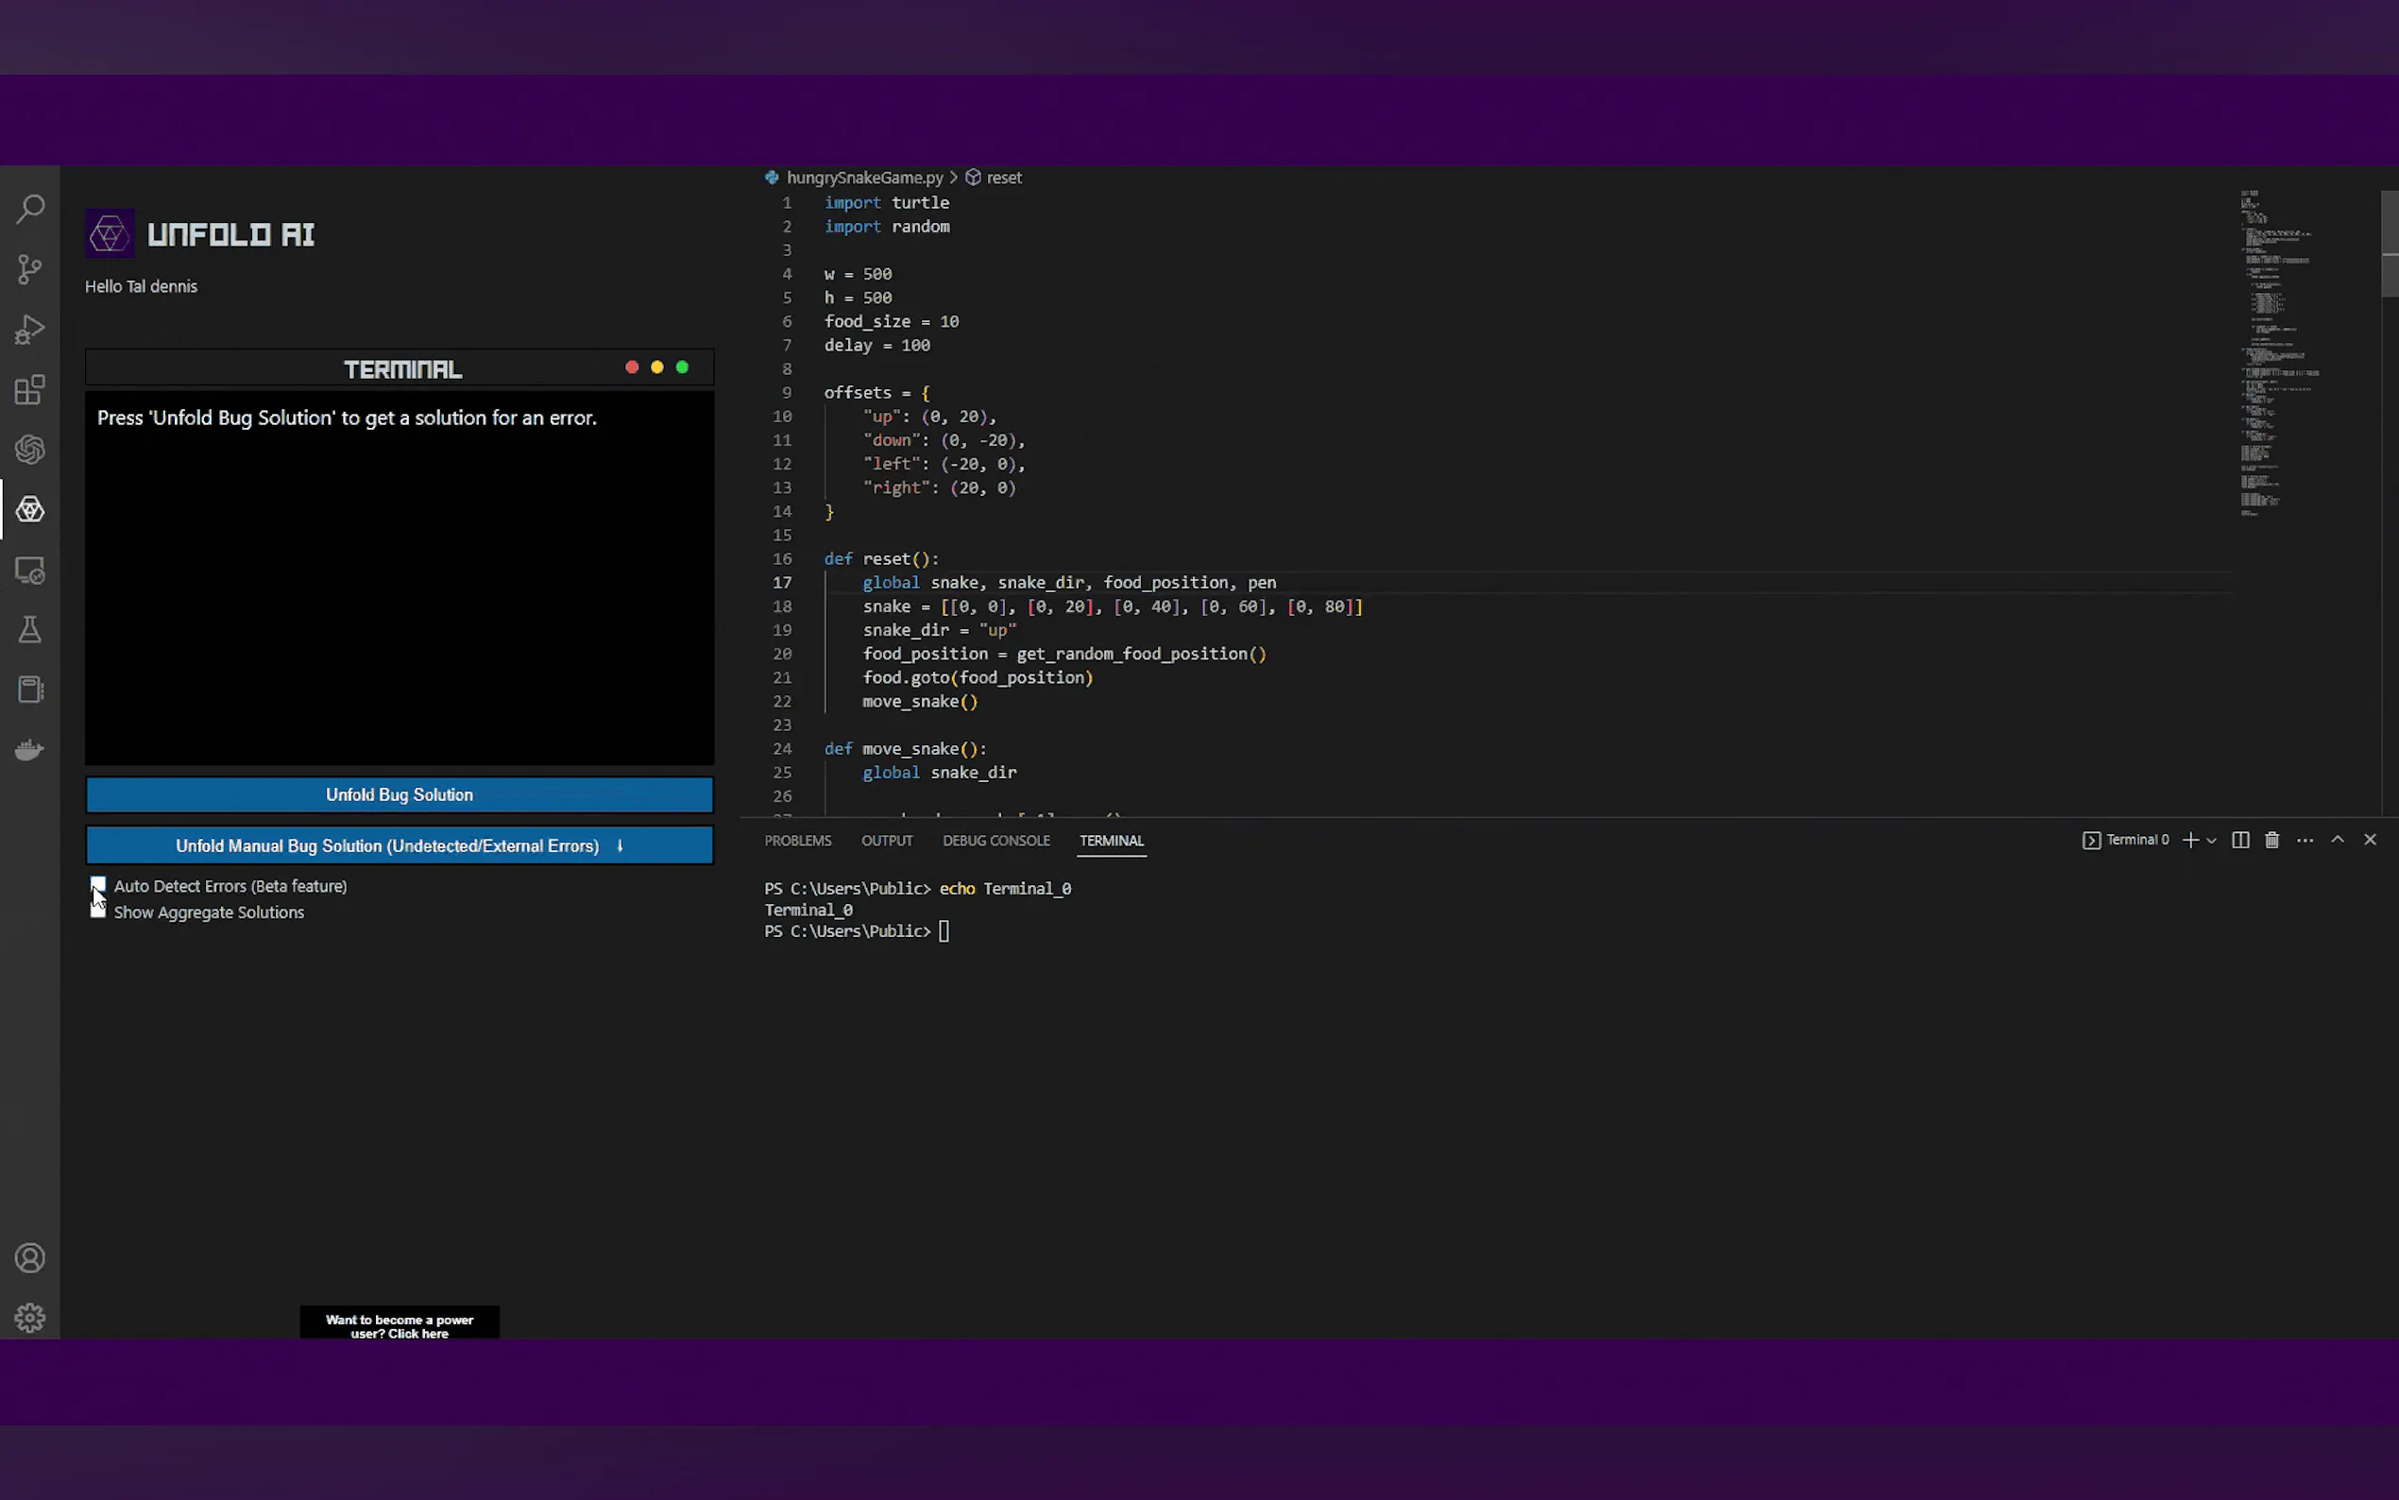Image resolution: width=2399 pixels, height=1500 pixels.
Task: Switch to the DEBUG CONSOLE tab
Action: (x=995, y=841)
